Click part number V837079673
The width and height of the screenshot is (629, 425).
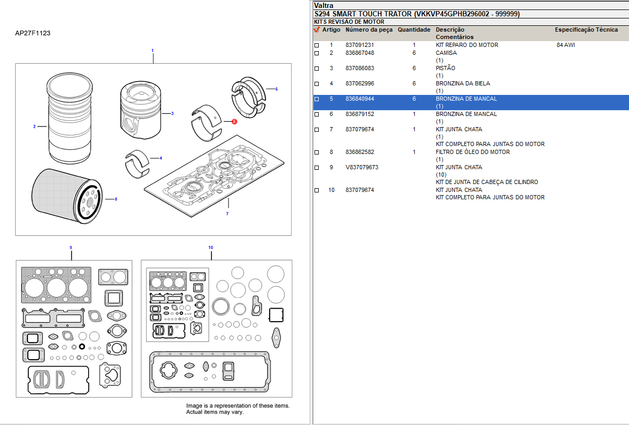point(361,167)
